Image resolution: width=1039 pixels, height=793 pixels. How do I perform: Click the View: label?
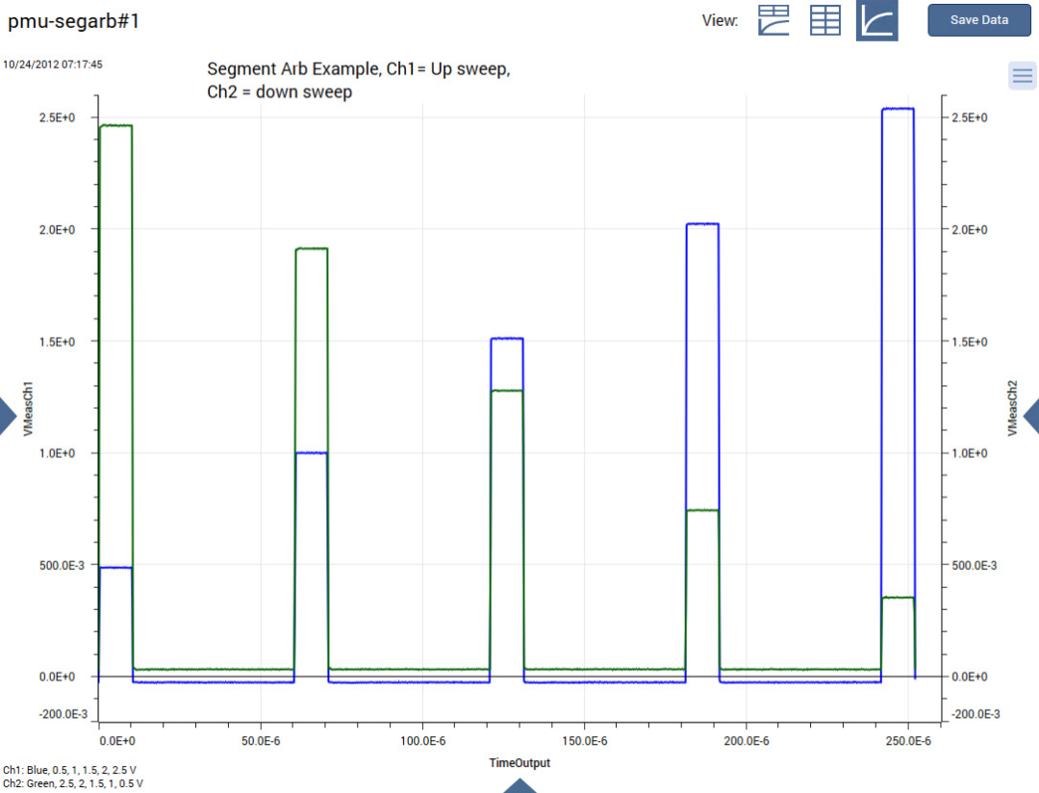pyautogui.click(x=720, y=20)
